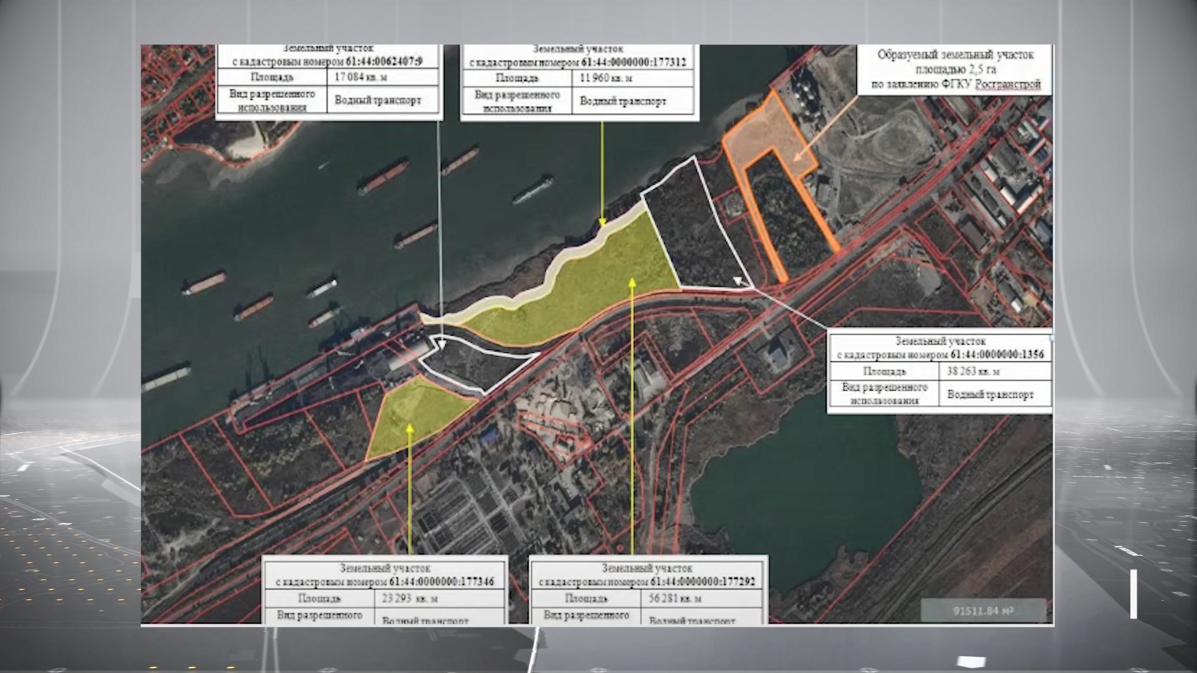The image size is (1197, 673).
Task: Click cadastral number 61:44:0062407:9 header
Action: click(327, 56)
